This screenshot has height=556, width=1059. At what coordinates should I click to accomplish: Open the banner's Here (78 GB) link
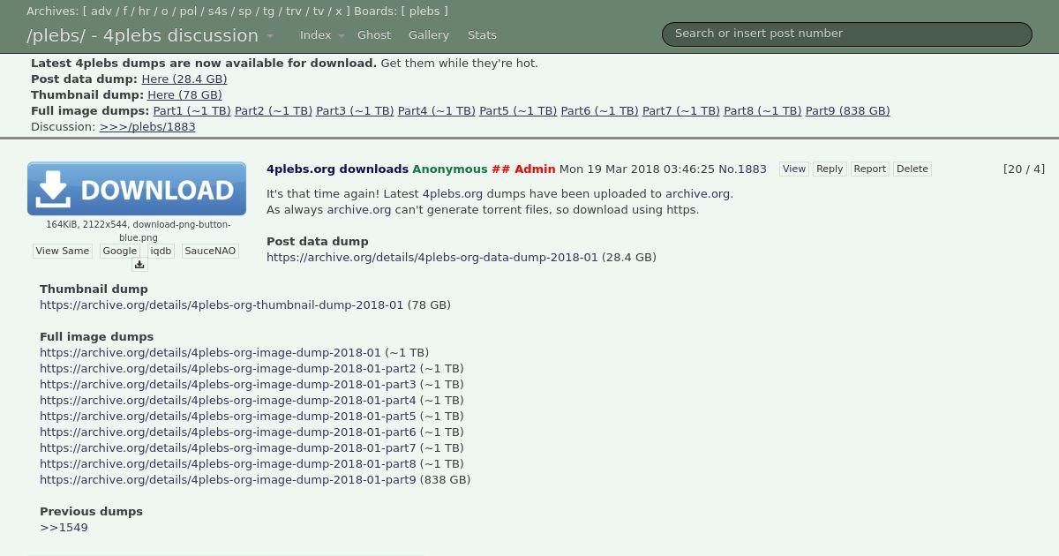[184, 95]
